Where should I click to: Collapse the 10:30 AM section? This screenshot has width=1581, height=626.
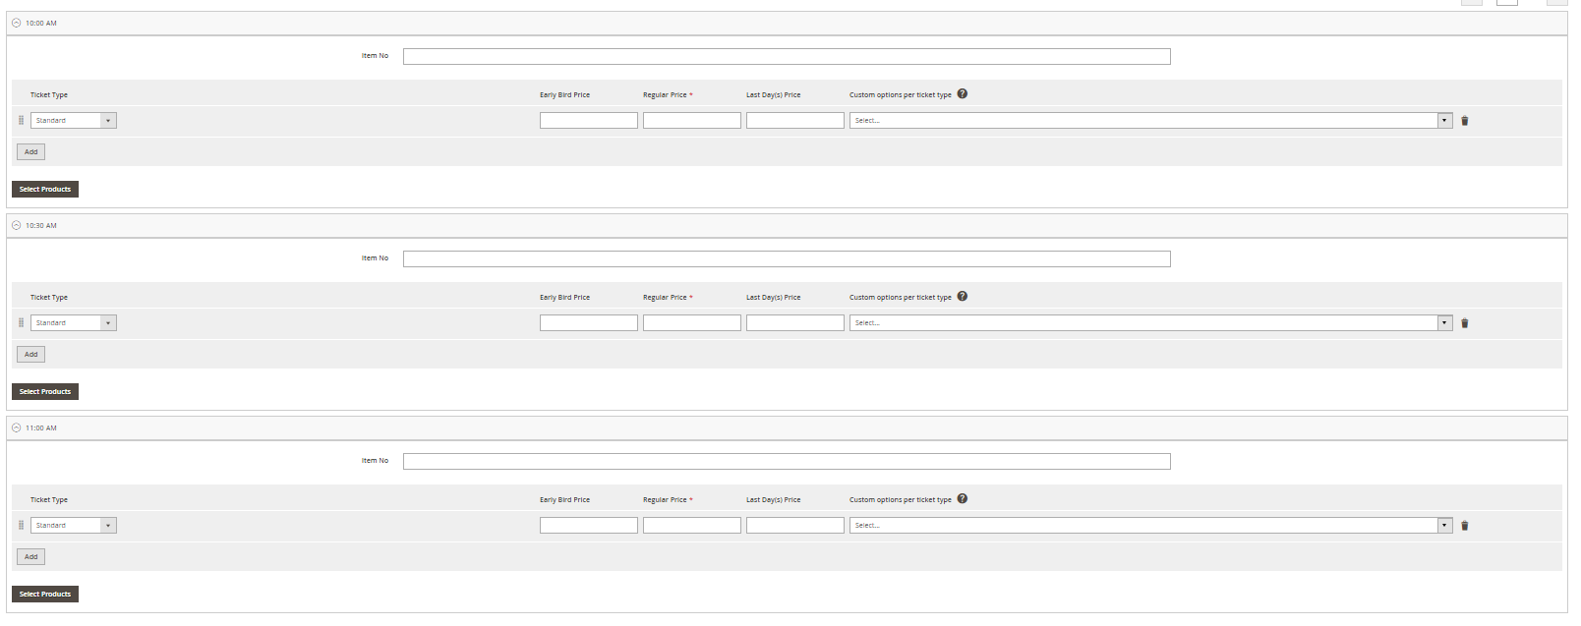17,225
